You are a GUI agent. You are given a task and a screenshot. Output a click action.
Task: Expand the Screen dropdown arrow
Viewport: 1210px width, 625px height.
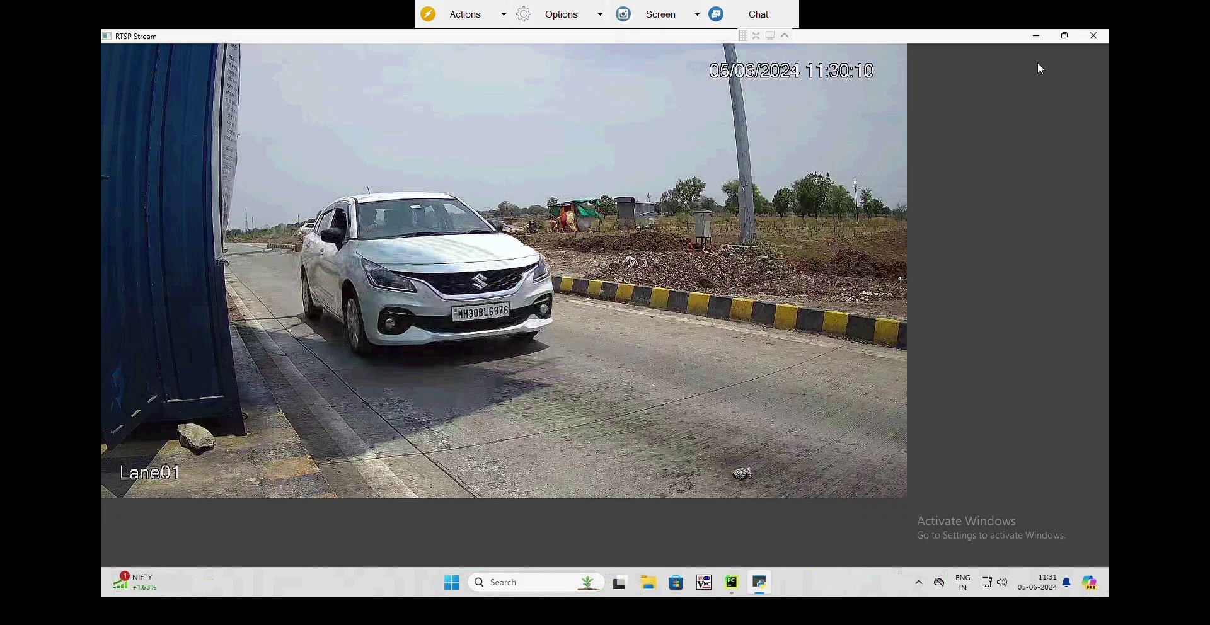pos(697,14)
